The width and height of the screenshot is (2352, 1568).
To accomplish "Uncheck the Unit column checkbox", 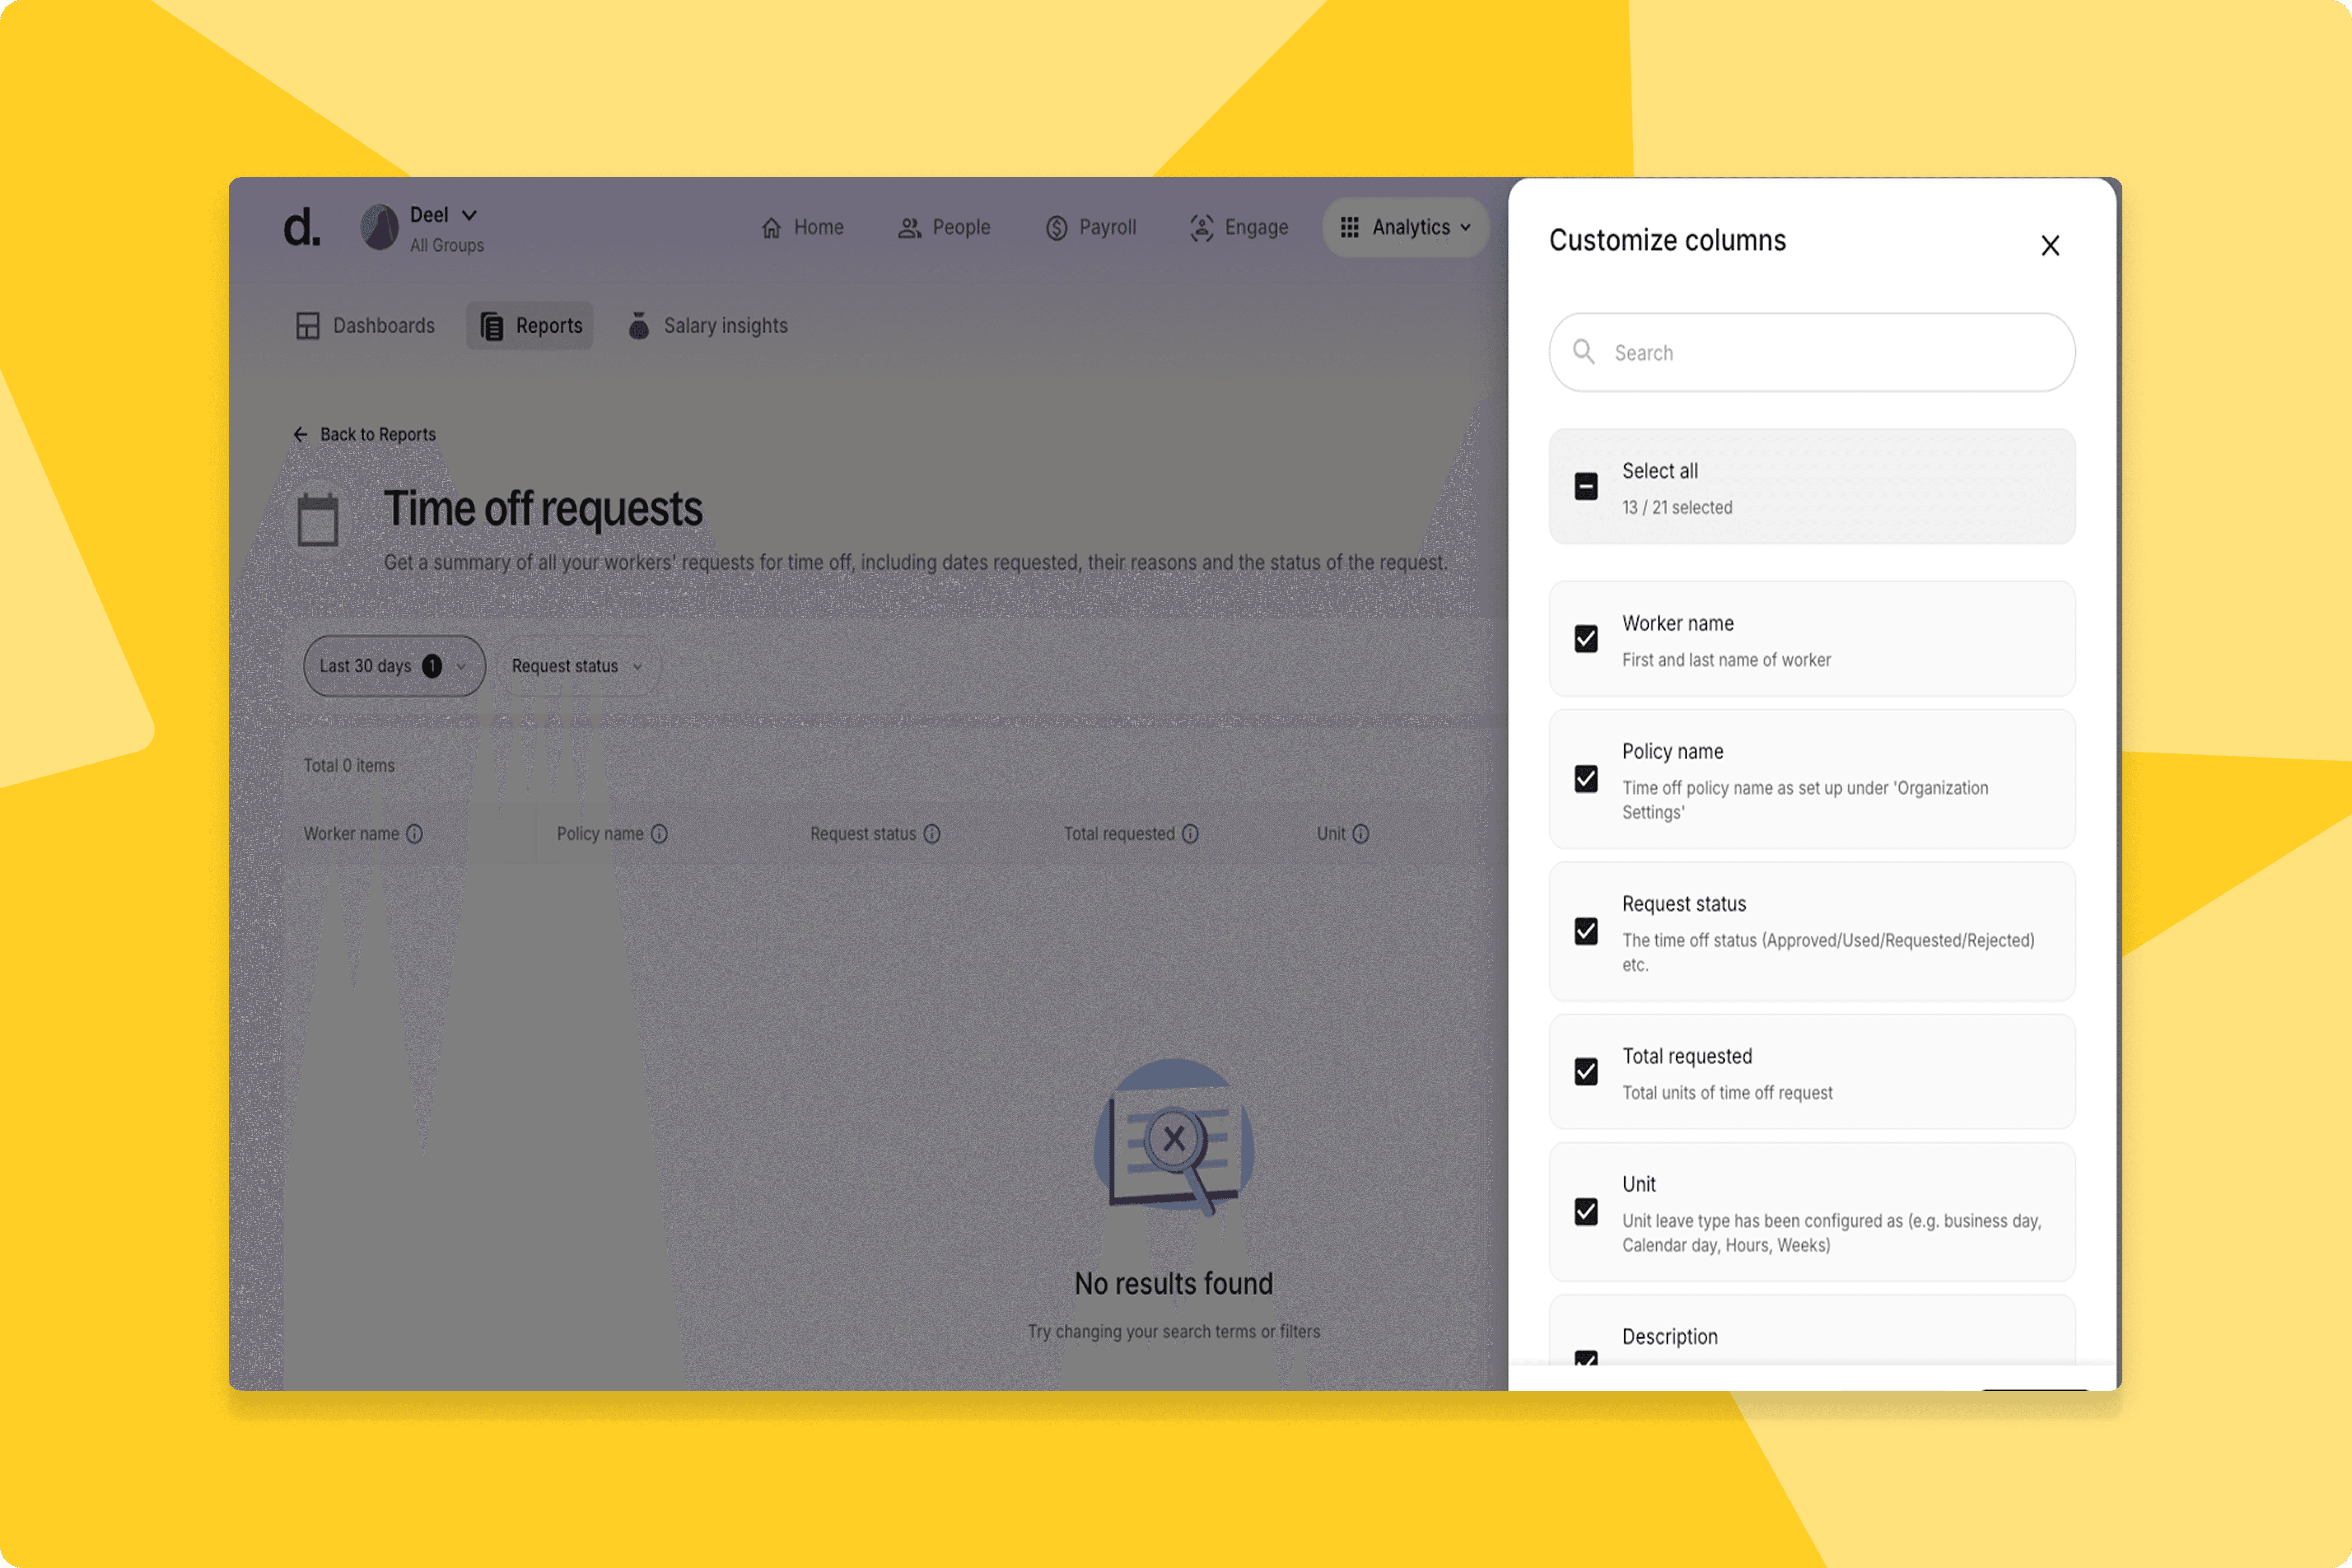I will point(1586,1212).
